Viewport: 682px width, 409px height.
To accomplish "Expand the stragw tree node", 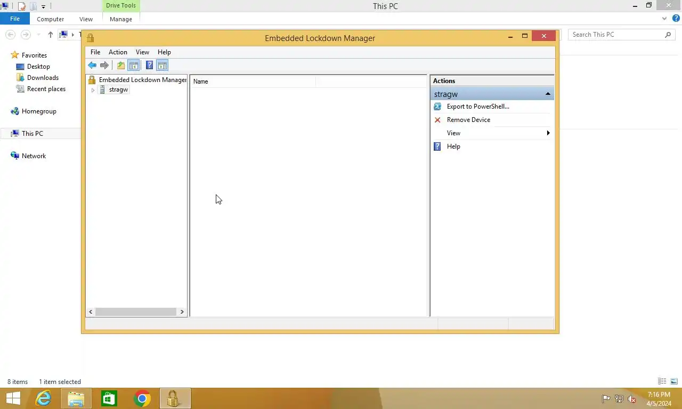I will click(x=93, y=90).
